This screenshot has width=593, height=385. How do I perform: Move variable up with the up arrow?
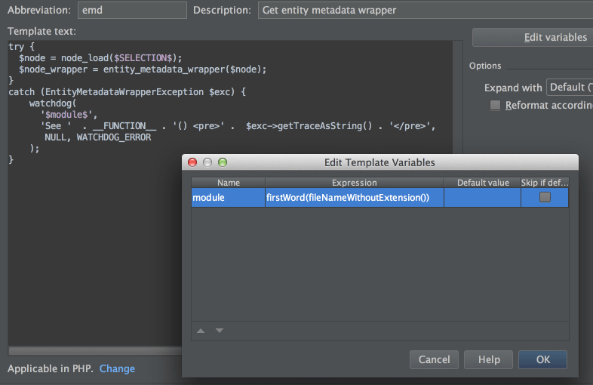(x=201, y=331)
